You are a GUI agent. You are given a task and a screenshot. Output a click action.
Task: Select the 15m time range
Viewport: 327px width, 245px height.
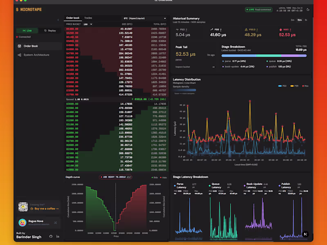pos(300,20)
